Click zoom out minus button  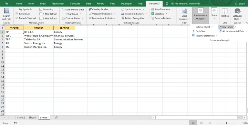click(215, 123)
